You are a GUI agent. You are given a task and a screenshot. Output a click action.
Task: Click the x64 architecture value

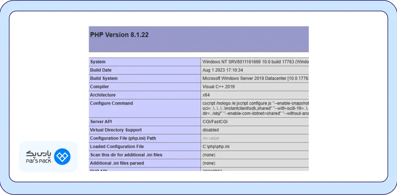tap(206, 95)
